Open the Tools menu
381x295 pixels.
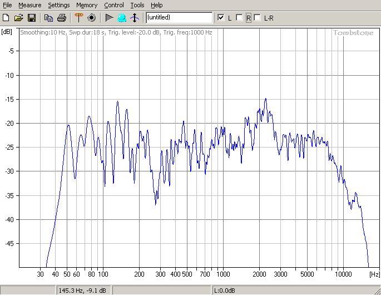pos(137,5)
